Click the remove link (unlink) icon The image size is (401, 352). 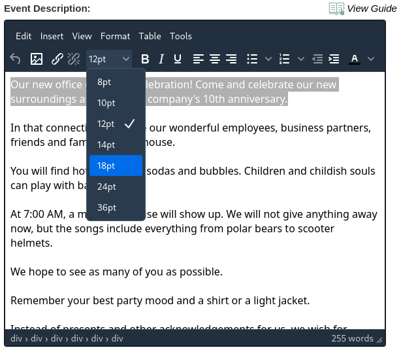coord(74,59)
